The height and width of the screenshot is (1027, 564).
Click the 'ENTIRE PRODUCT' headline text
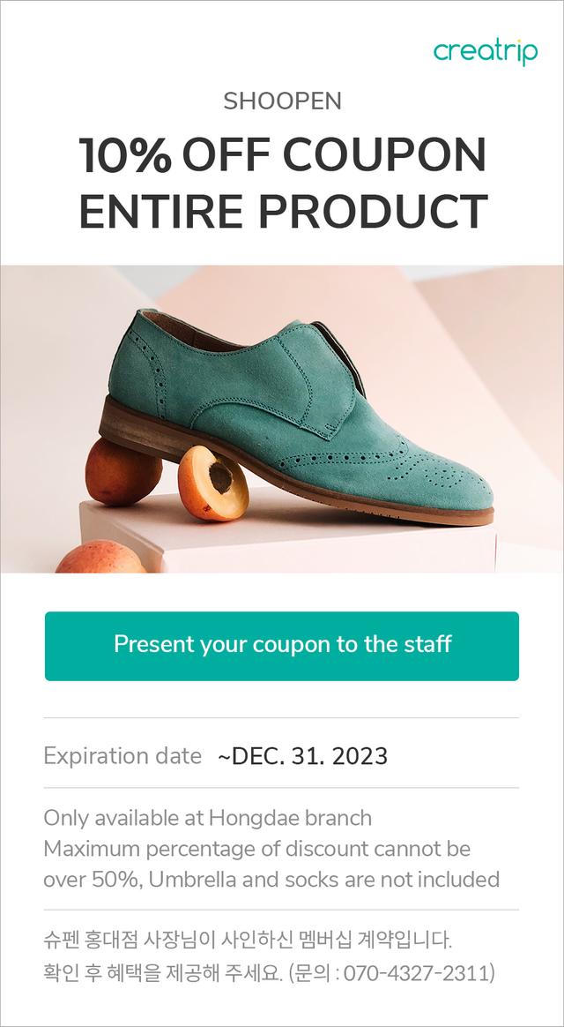tap(283, 211)
